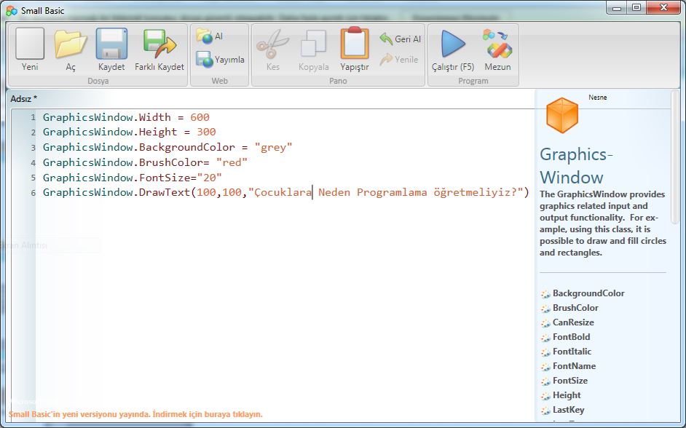Click icon beside Height property
This screenshot has height=428, width=686.
tap(545, 396)
